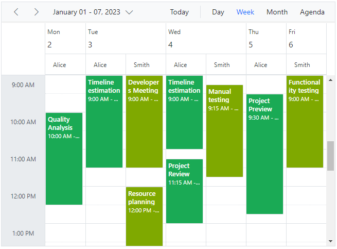
Task: Switch to Day view
Action: click(x=218, y=12)
